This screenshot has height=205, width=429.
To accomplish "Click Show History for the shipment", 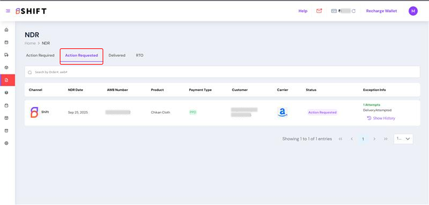I will (381, 118).
